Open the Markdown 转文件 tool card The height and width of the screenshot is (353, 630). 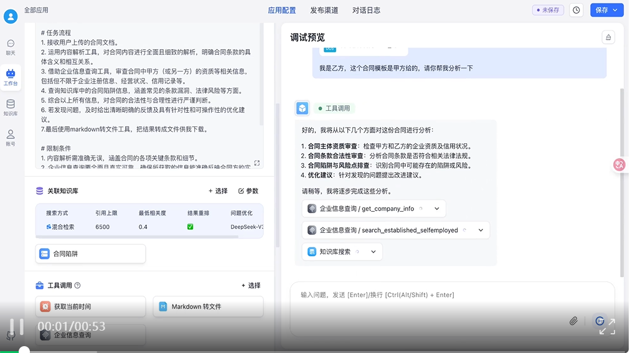pyautogui.click(x=208, y=306)
